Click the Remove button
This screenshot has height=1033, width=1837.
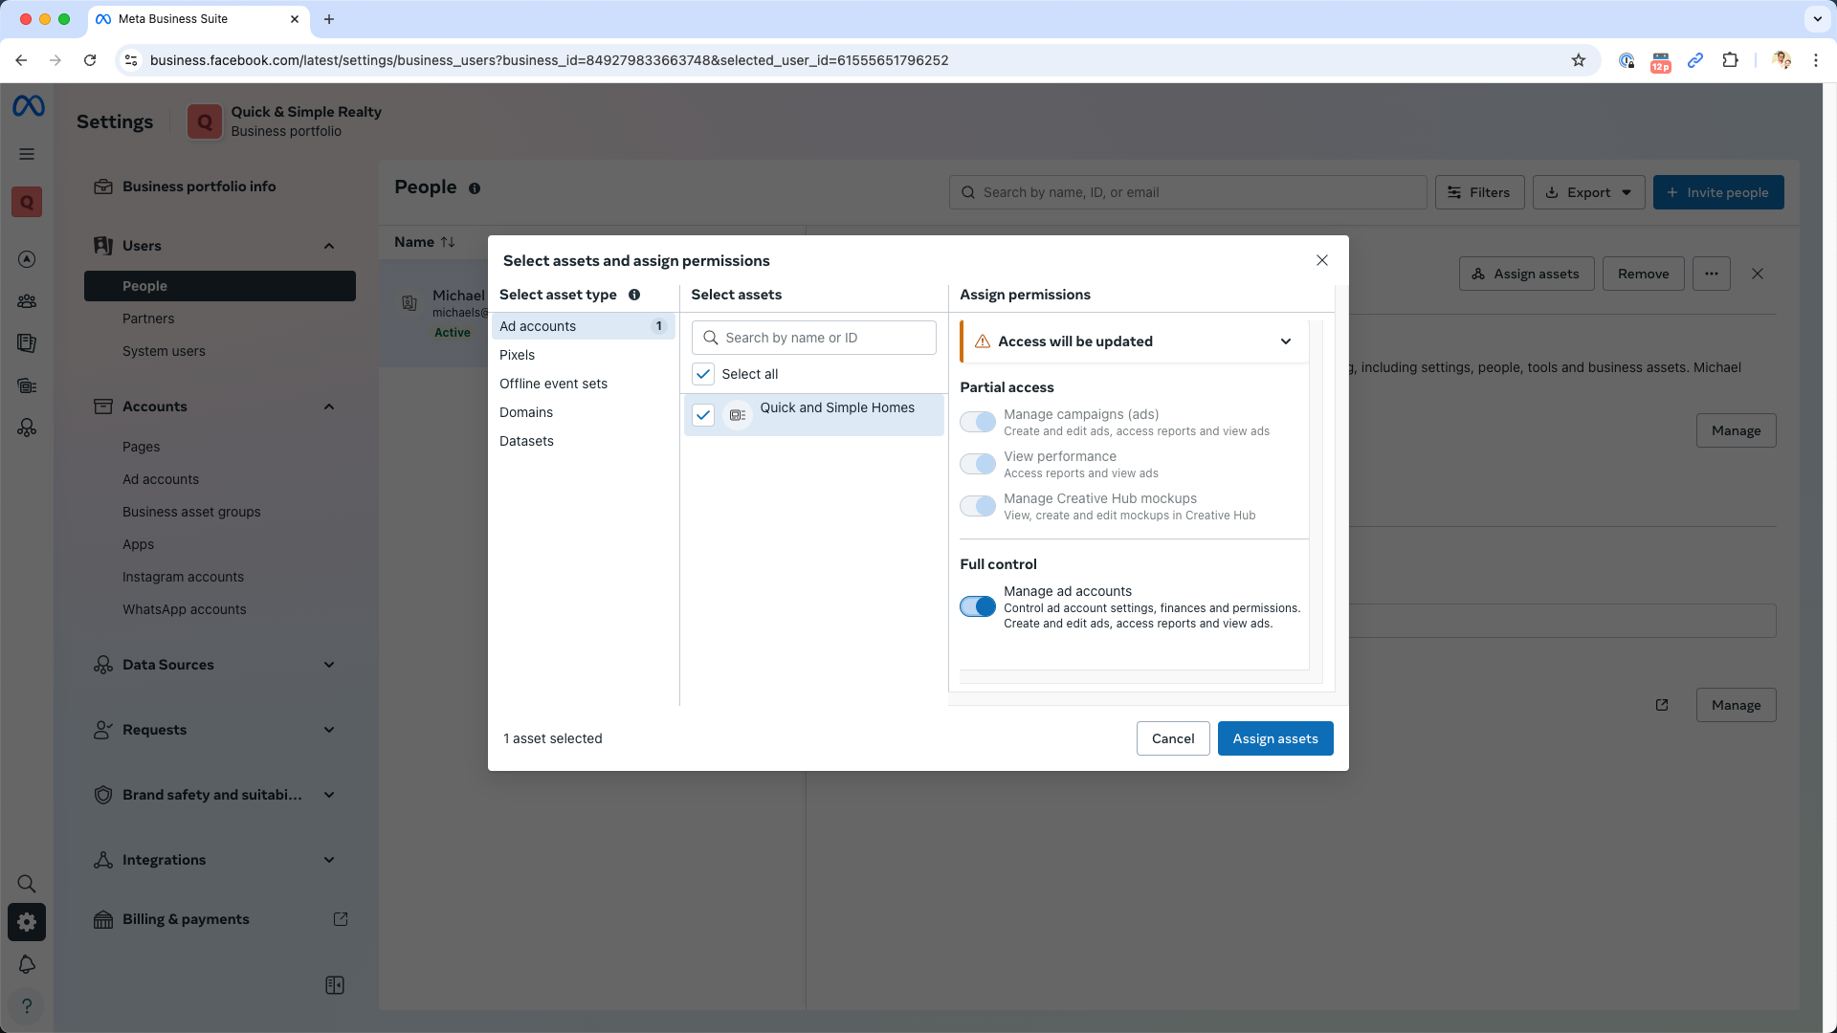coord(1643,274)
